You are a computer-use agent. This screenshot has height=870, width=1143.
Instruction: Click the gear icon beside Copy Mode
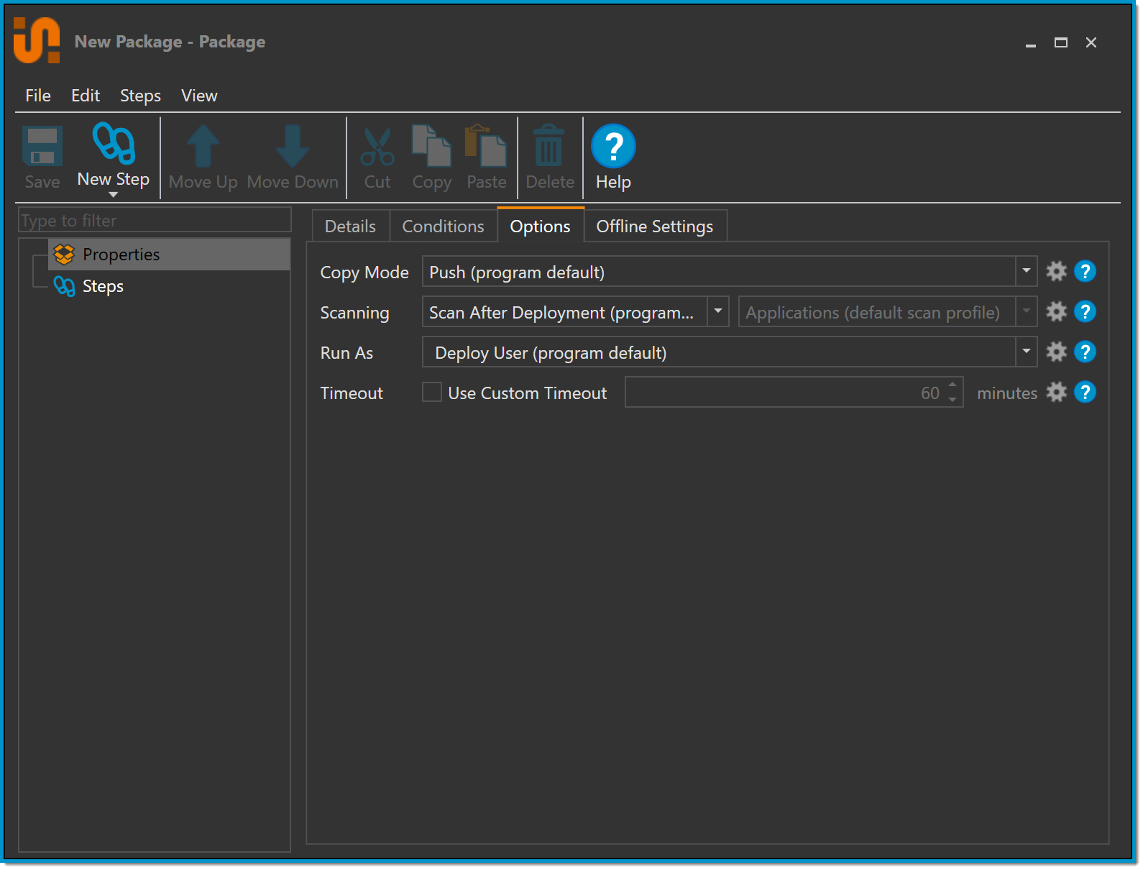click(1056, 272)
